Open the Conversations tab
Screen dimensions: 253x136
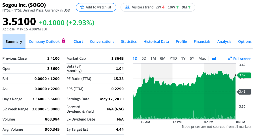click(x=102, y=42)
